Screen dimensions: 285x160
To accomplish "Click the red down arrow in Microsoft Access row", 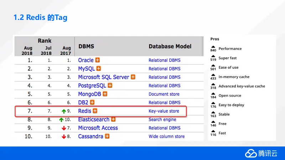I will click(x=64, y=128).
